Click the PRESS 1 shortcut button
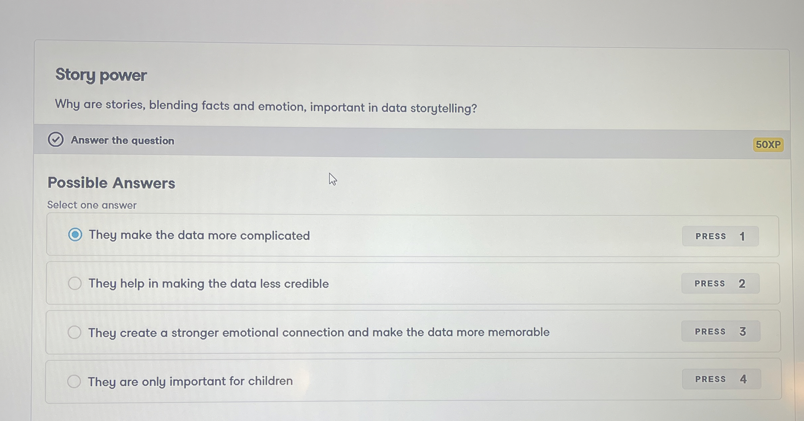The height and width of the screenshot is (421, 804). tap(720, 236)
